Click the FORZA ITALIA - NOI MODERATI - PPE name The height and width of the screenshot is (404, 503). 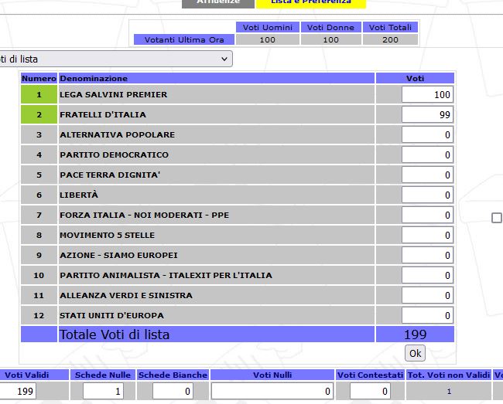[x=145, y=215]
